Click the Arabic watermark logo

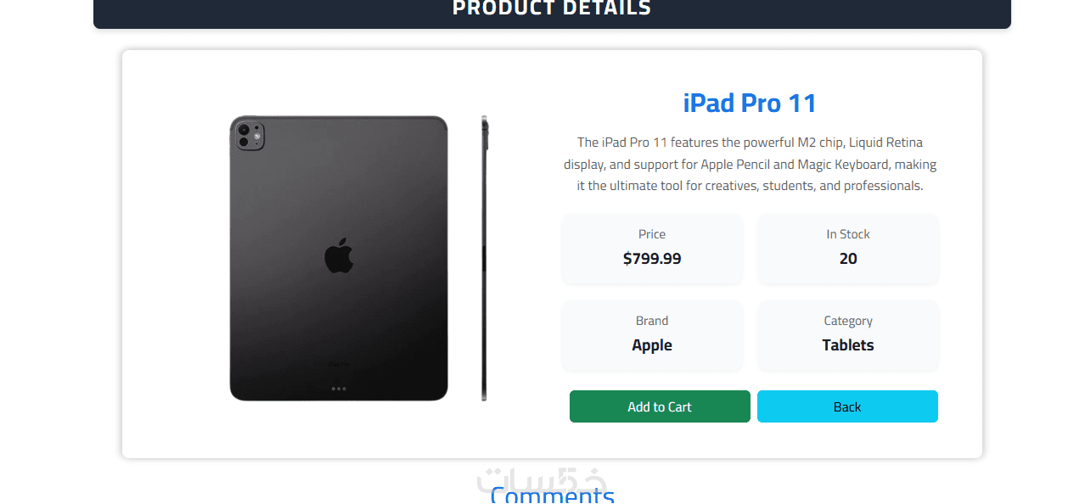pos(543,478)
